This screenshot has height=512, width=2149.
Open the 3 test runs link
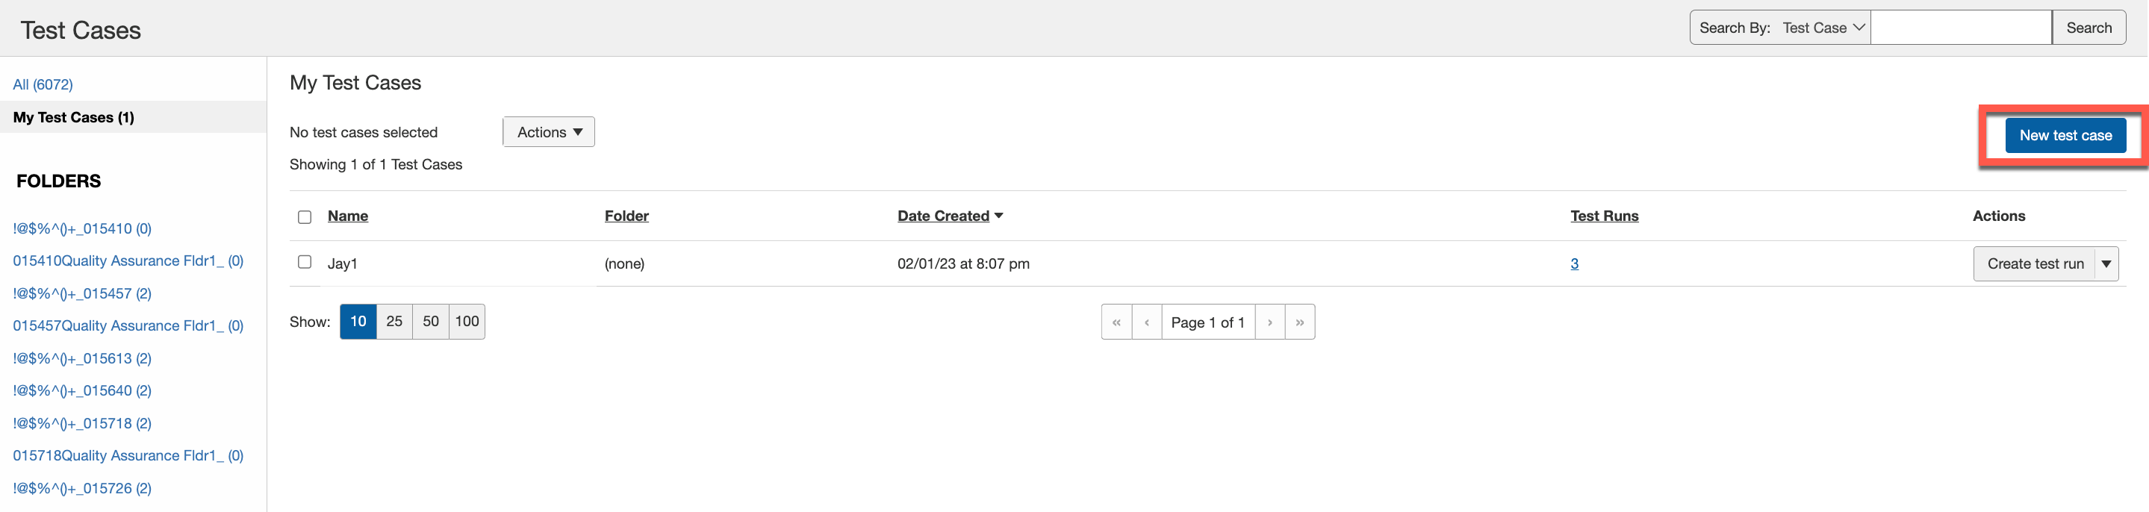click(1574, 263)
